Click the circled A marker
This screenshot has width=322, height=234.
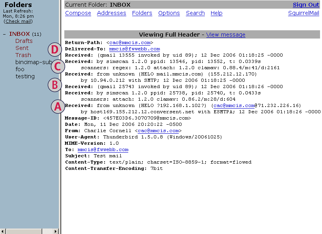[x=58, y=106]
